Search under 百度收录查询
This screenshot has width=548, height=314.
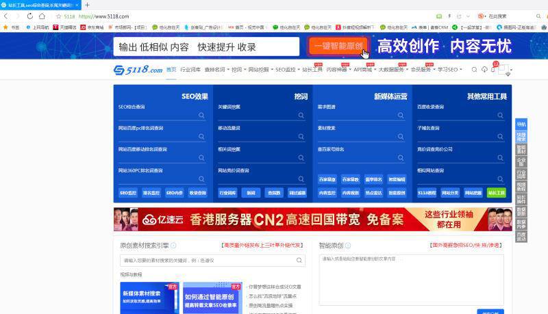[x=500, y=116]
